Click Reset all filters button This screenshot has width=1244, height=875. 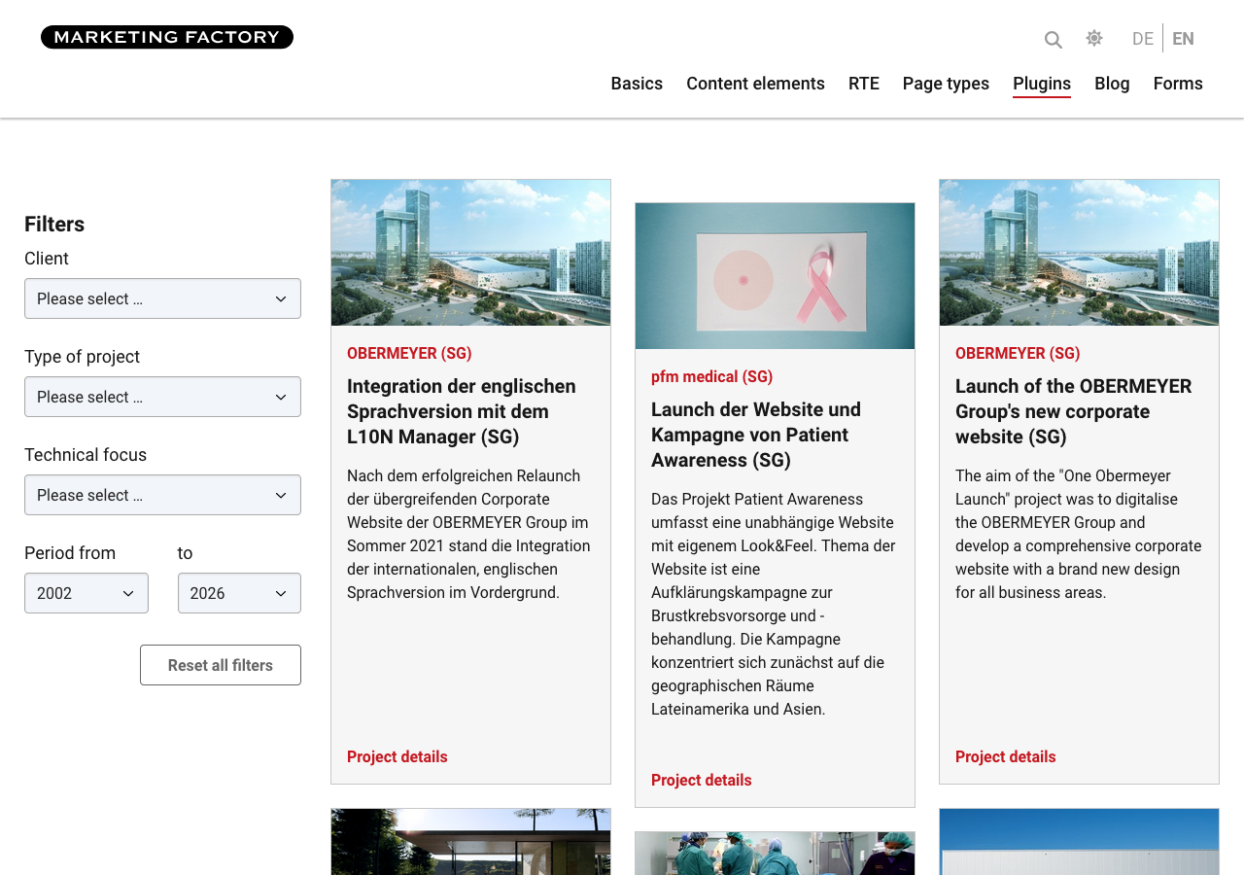[221, 665]
